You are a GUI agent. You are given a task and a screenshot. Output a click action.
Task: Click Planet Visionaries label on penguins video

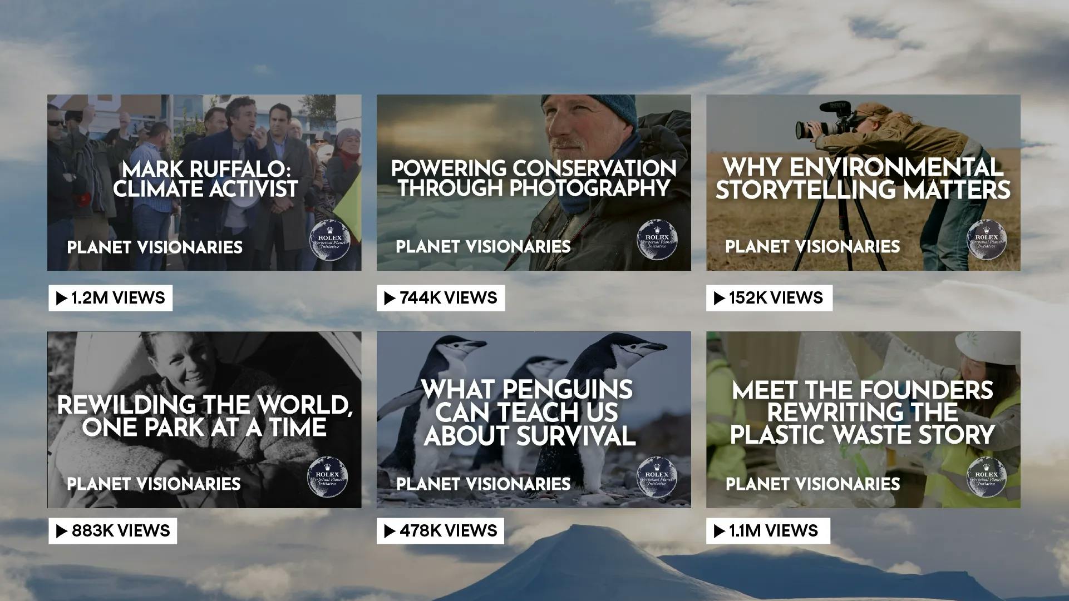(x=483, y=484)
